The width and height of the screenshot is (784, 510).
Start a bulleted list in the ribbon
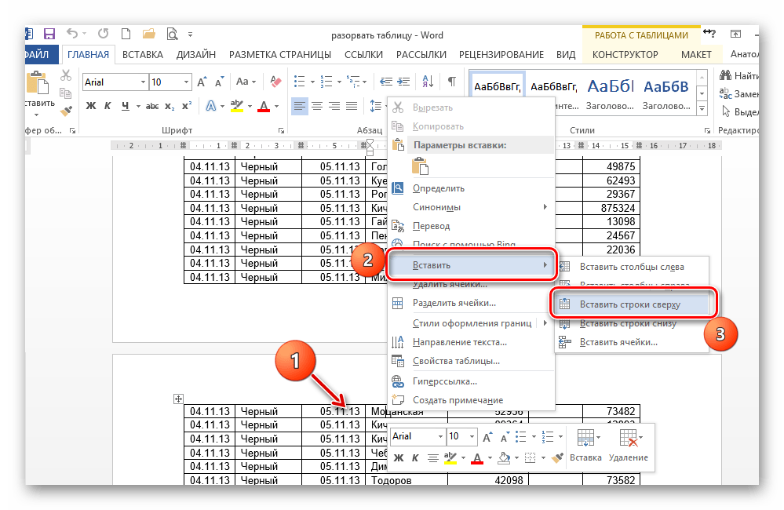300,82
